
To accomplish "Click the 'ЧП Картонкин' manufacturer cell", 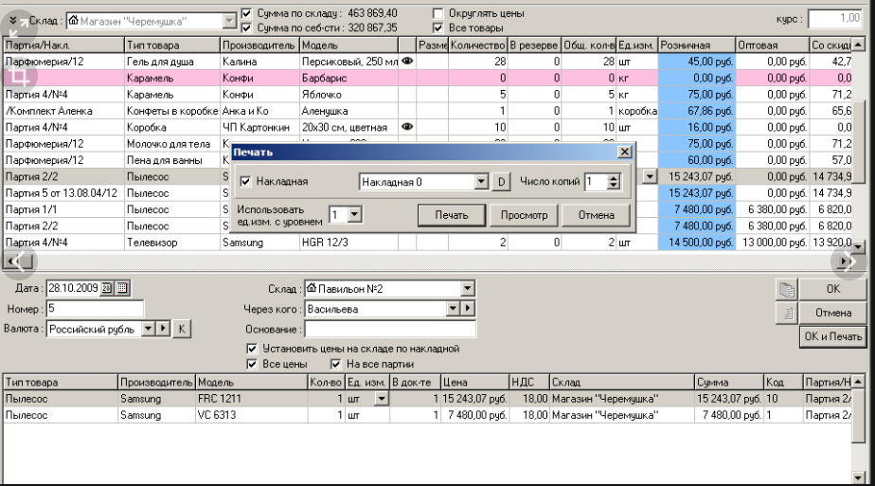I will click(x=259, y=127).
